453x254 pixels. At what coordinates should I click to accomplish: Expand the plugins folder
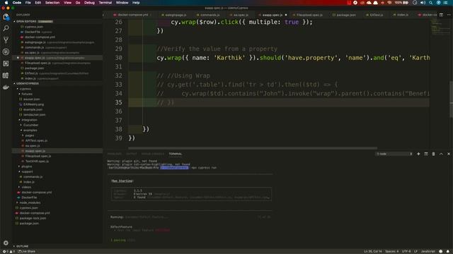(27, 167)
